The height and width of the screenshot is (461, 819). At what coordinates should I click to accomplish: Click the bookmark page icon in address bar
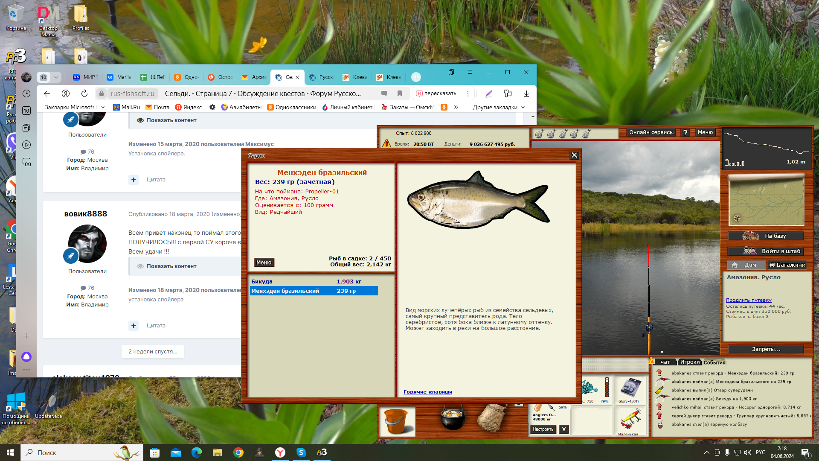click(x=400, y=93)
